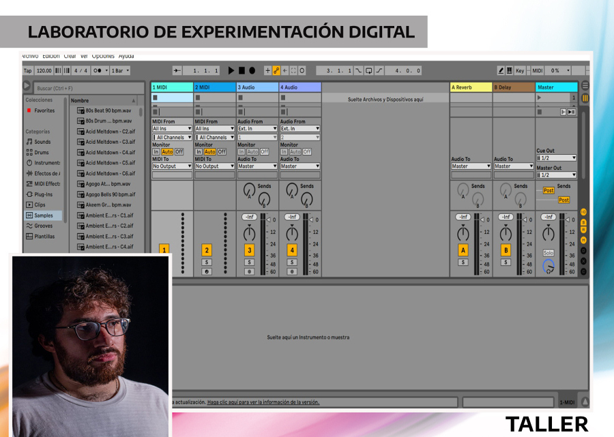Open track 1 MIDI From All Ins dropdown
Image resolution: width=614 pixels, height=437 pixels.
[x=172, y=129]
